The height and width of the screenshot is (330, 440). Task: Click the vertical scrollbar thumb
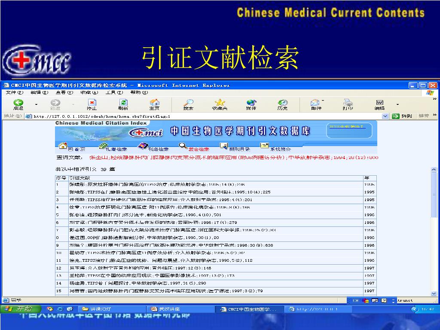(x=434, y=195)
